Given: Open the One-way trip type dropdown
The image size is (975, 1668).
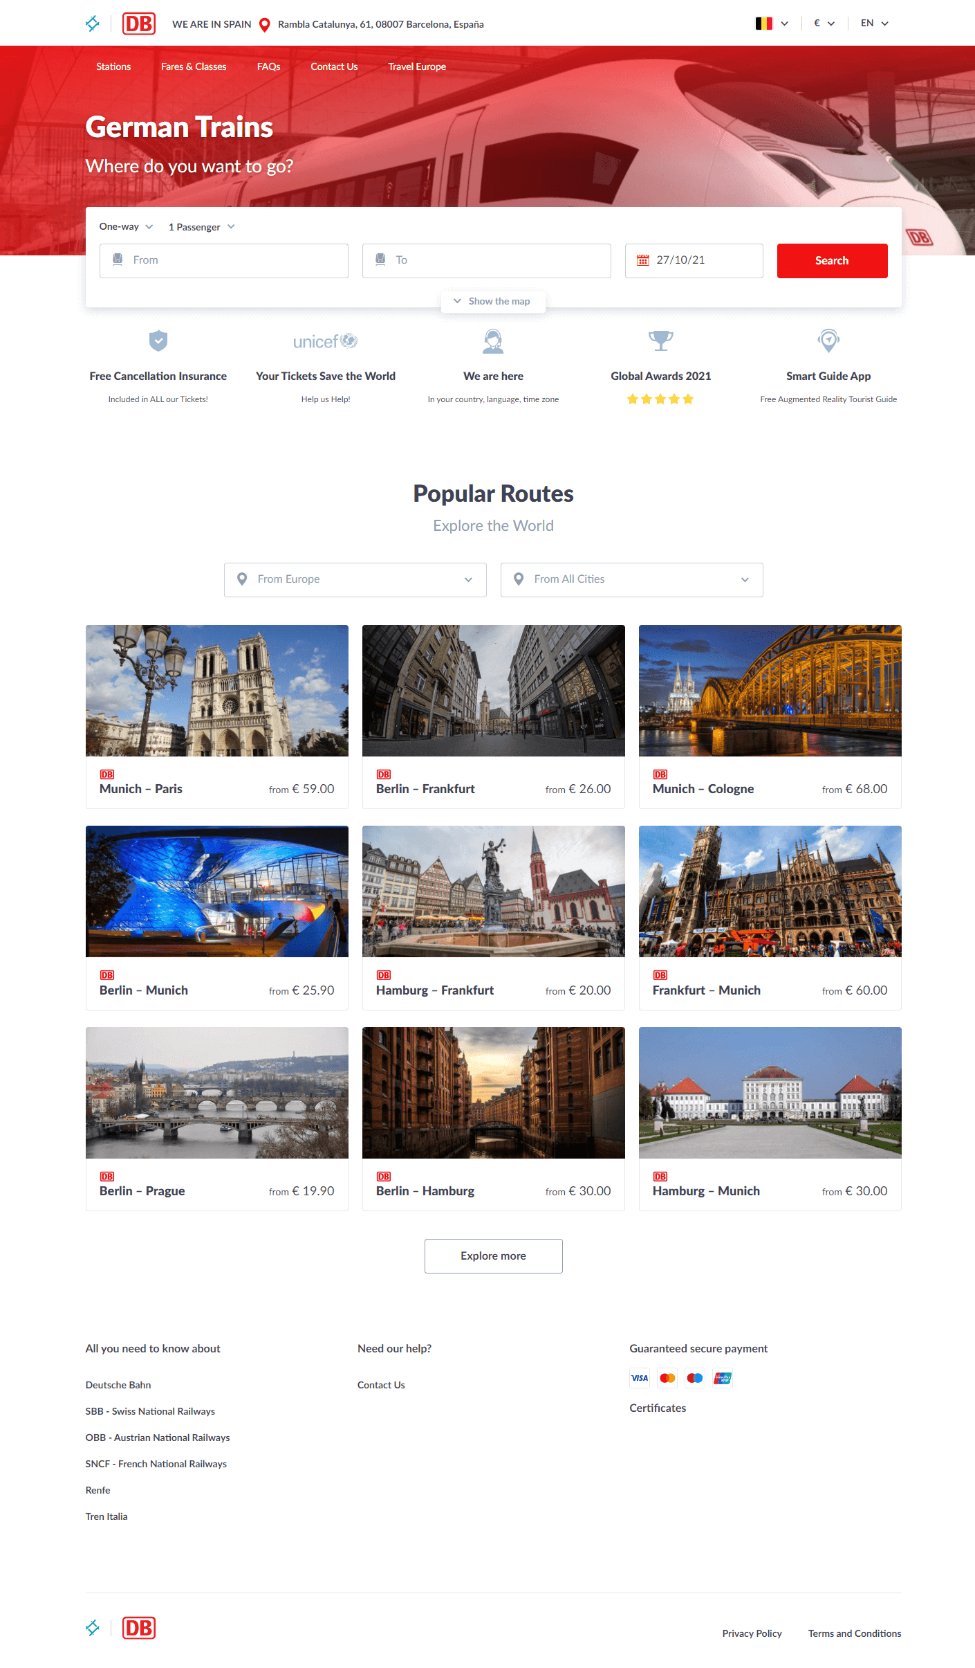Looking at the screenshot, I should click(126, 227).
